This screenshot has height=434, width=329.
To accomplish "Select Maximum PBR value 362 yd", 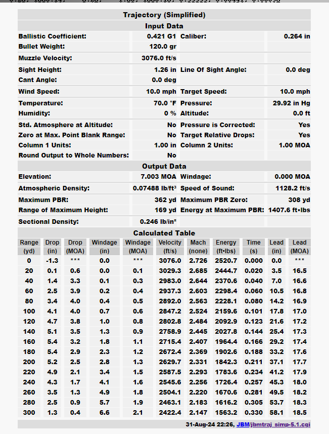I will [165, 200].
